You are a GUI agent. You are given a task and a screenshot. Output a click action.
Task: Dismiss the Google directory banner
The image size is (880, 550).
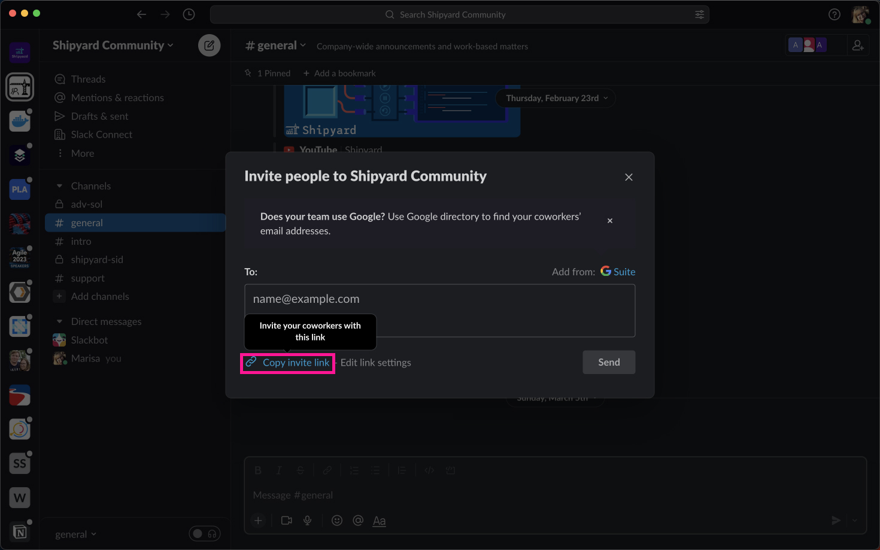point(609,221)
